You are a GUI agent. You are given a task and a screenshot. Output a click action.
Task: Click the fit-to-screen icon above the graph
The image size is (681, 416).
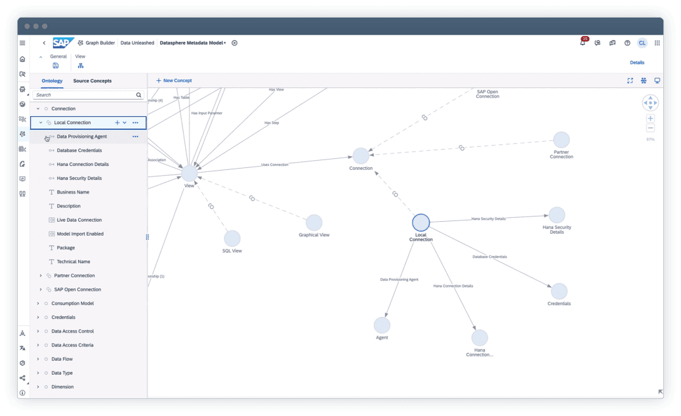pos(630,80)
